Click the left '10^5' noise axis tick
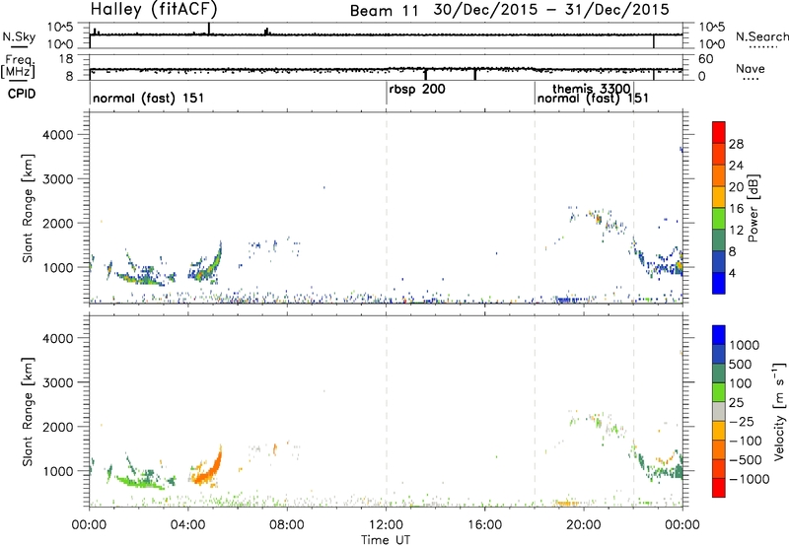The width and height of the screenshot is (789, 546). pos(60,28)
